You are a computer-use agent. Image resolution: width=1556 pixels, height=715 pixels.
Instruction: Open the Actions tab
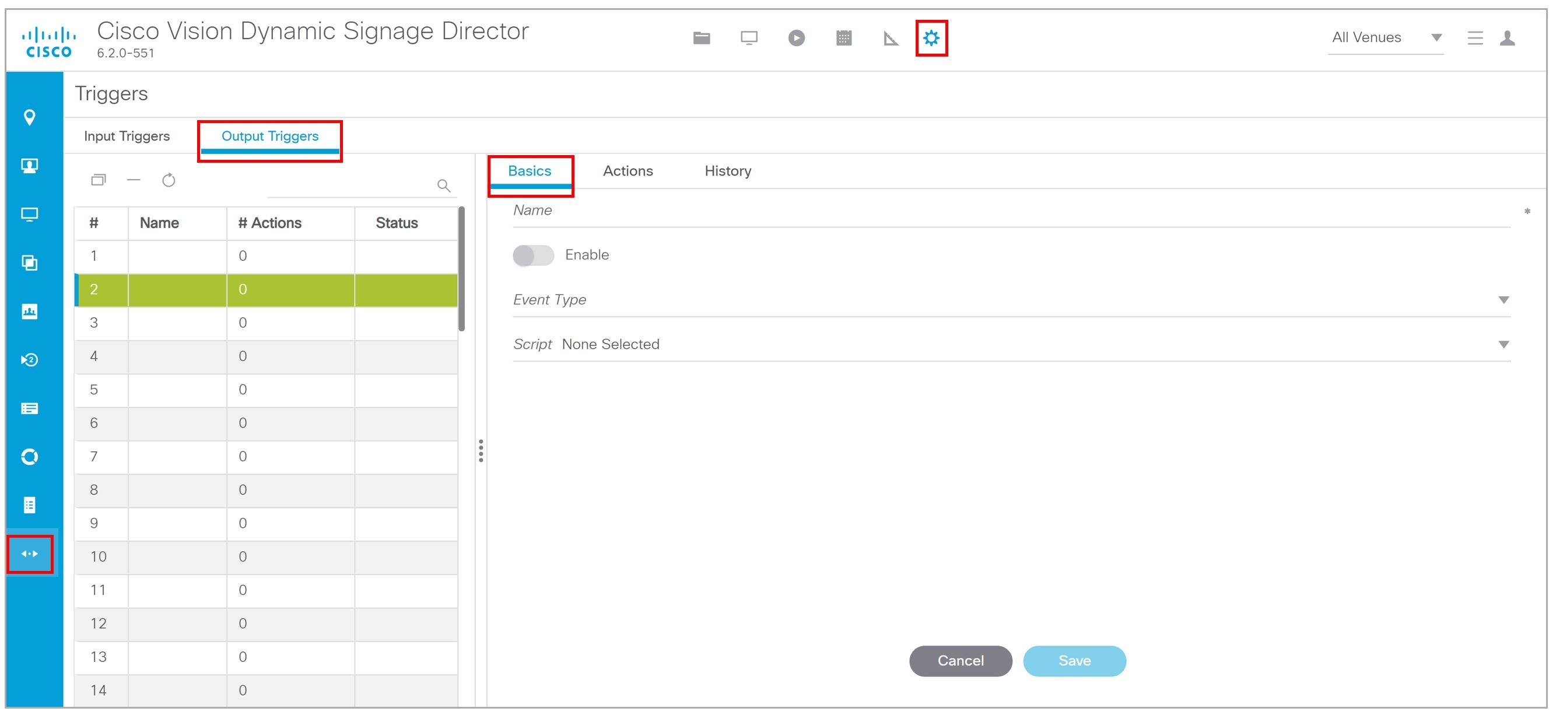628,171
